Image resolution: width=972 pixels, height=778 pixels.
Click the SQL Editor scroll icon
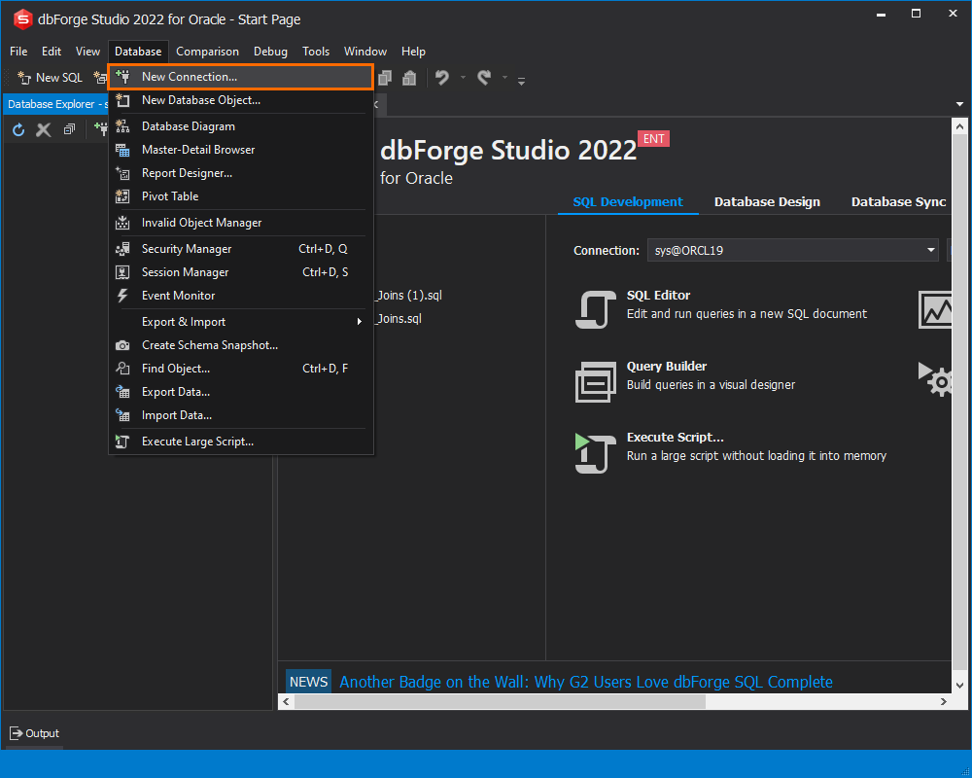tap(595, 309)
